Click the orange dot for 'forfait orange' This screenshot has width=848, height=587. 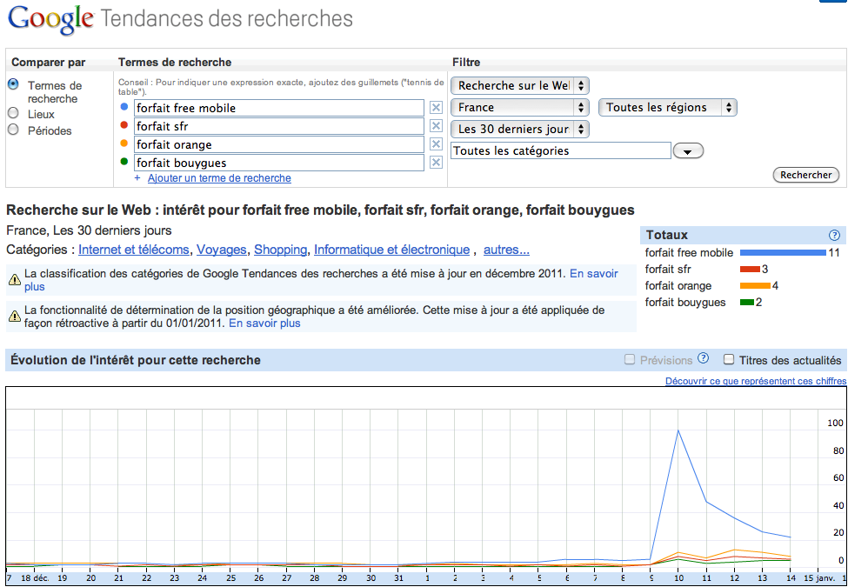pyautogui.click(x=124, y=143)
